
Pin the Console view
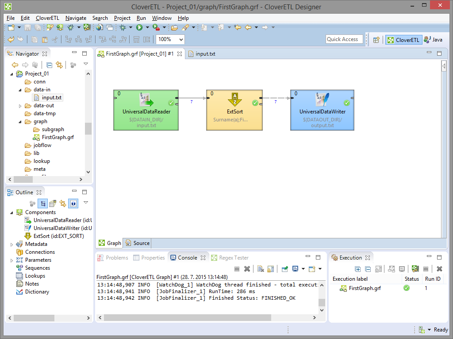(284, 269)
